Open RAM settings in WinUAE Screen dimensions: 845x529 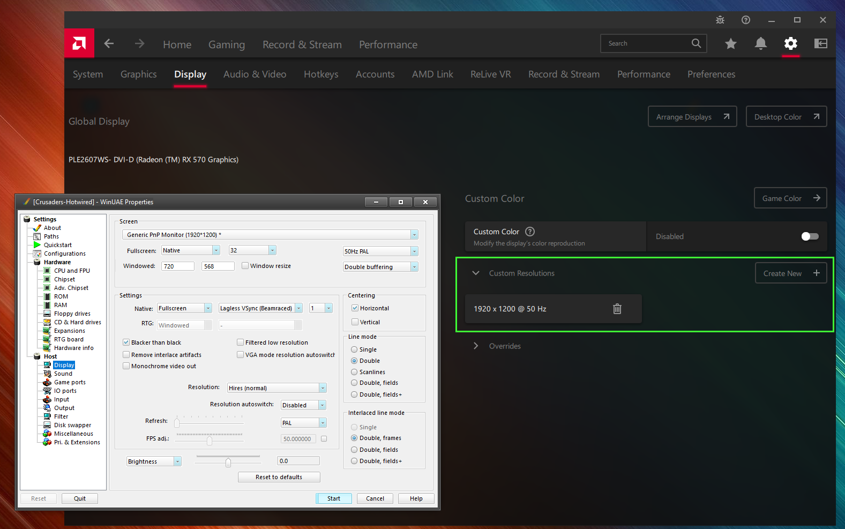tap(61, 305)
